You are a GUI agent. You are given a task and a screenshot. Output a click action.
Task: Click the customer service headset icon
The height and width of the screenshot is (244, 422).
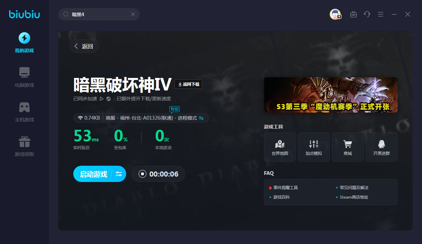click(x=367, y=14)
